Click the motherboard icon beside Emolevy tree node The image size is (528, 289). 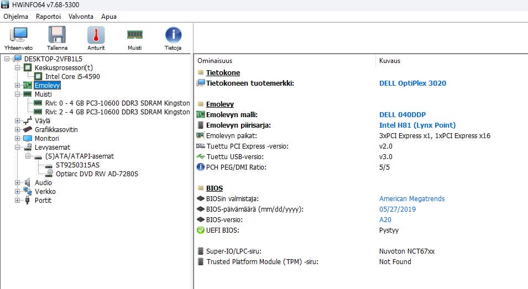[28, 86]
